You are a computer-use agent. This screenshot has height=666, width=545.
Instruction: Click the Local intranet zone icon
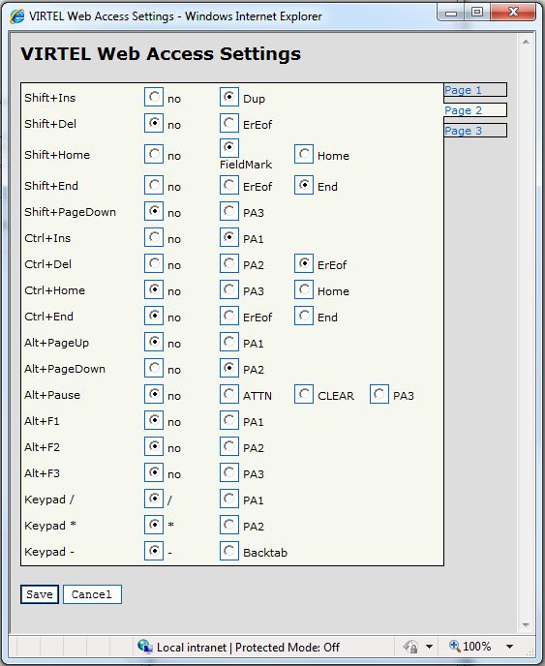pos(145,647)
